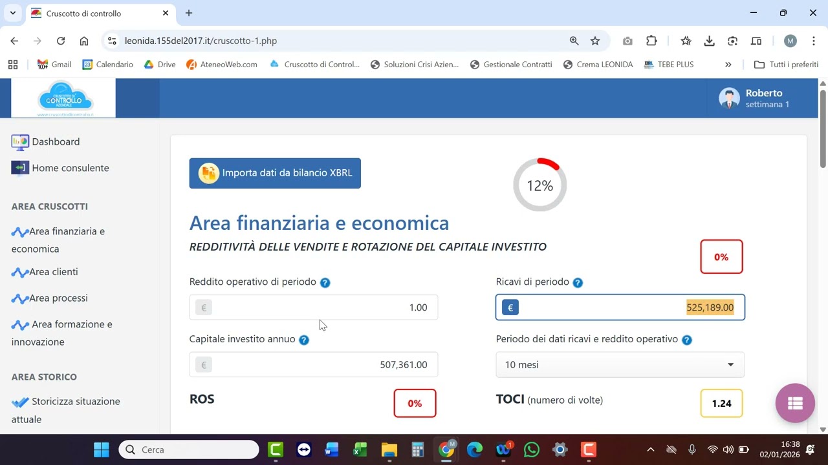The width and height of the screenshot is (828, 465).
Task: Open the purple floating grid menu button
Action: 795,403
